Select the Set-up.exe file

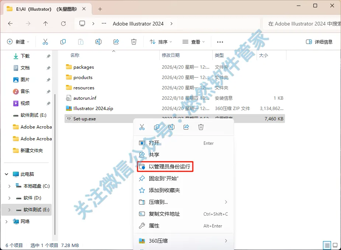175,119
